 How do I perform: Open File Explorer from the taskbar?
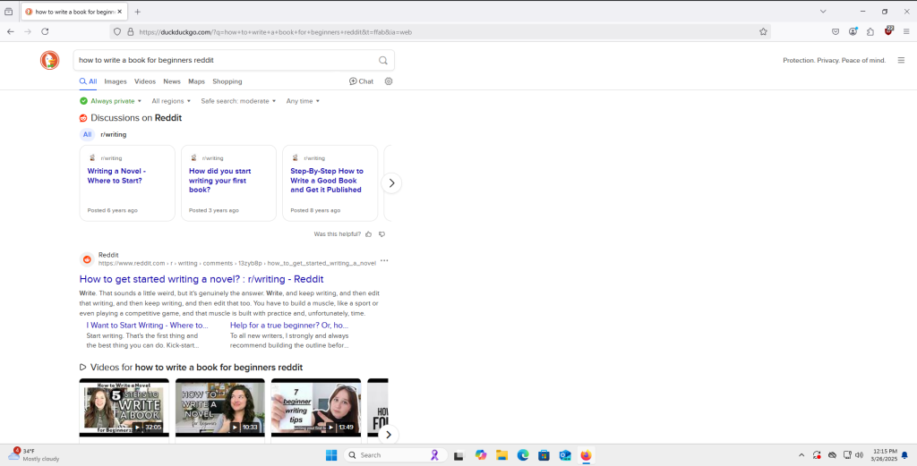click(501, 455)
